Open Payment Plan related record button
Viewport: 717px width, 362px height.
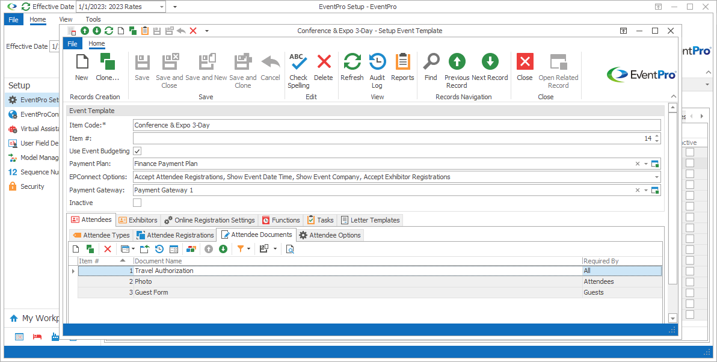655,164
